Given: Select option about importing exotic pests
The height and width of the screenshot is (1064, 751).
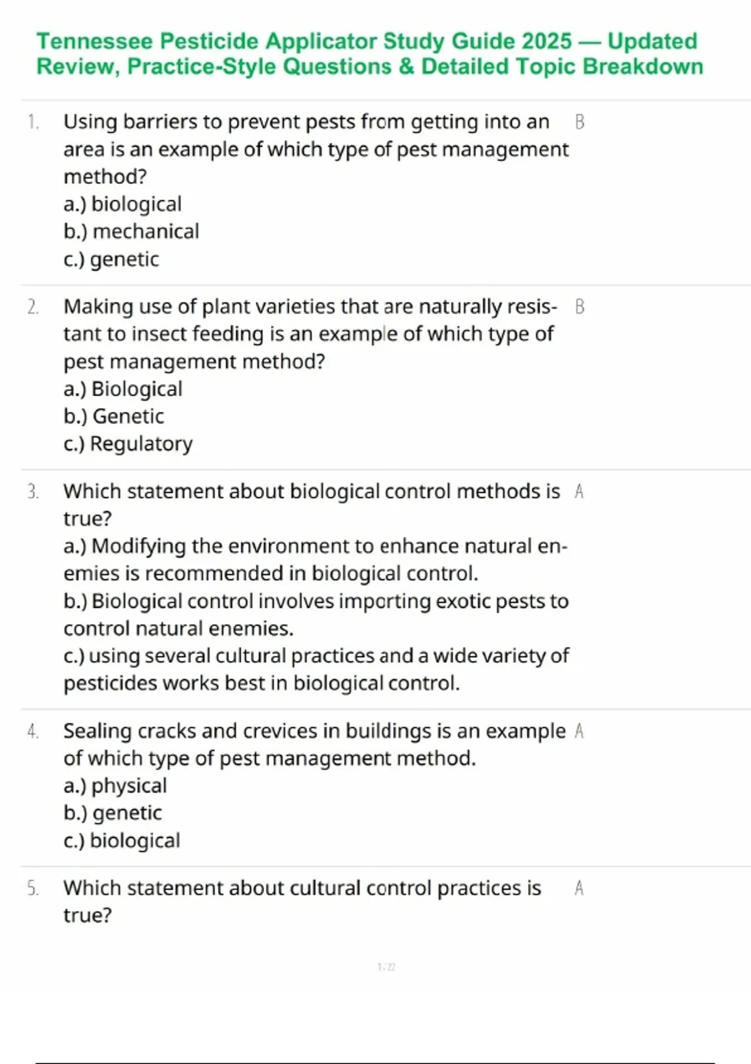Looking at the screenshot, I should coord(316,615).
